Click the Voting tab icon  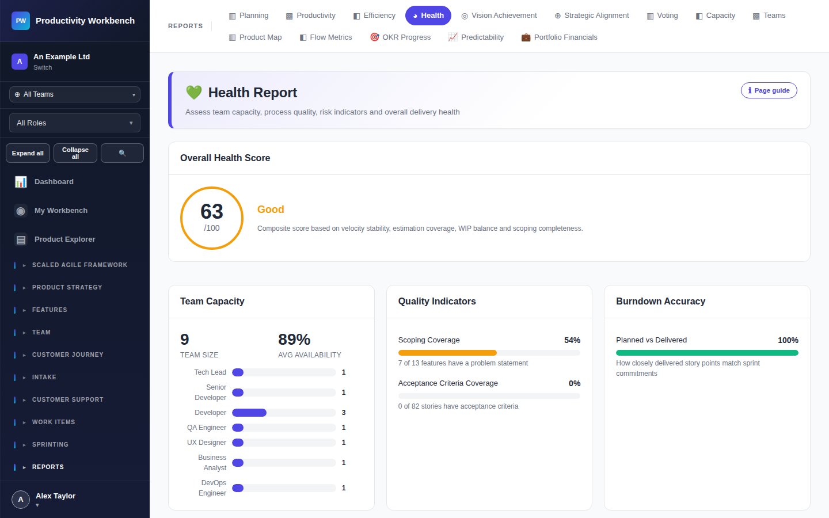pos(650,16)
